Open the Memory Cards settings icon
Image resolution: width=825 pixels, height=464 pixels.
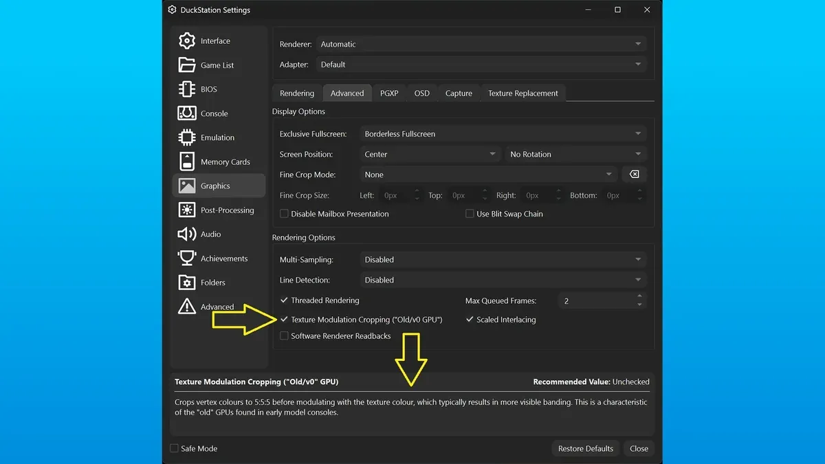pyautogui.click(x=186, y=162)
